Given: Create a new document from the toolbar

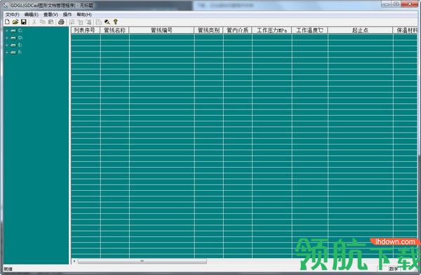Looking at the screenshot, I should click(x=7, y=22).
